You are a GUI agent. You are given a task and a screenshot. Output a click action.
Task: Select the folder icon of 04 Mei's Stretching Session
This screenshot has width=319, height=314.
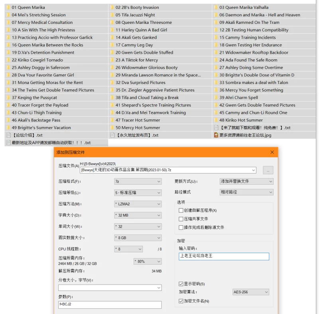coord(8,15)
